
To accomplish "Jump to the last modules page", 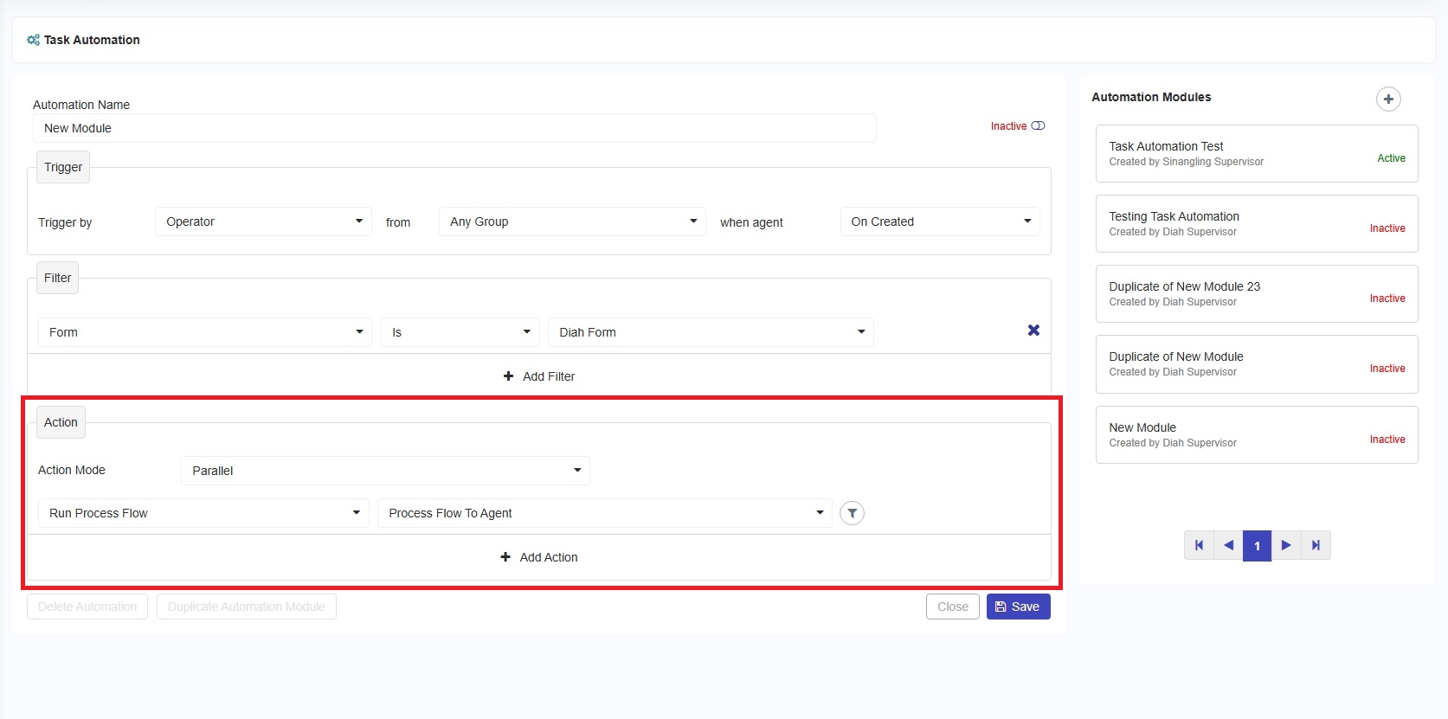I will 1316,545.
